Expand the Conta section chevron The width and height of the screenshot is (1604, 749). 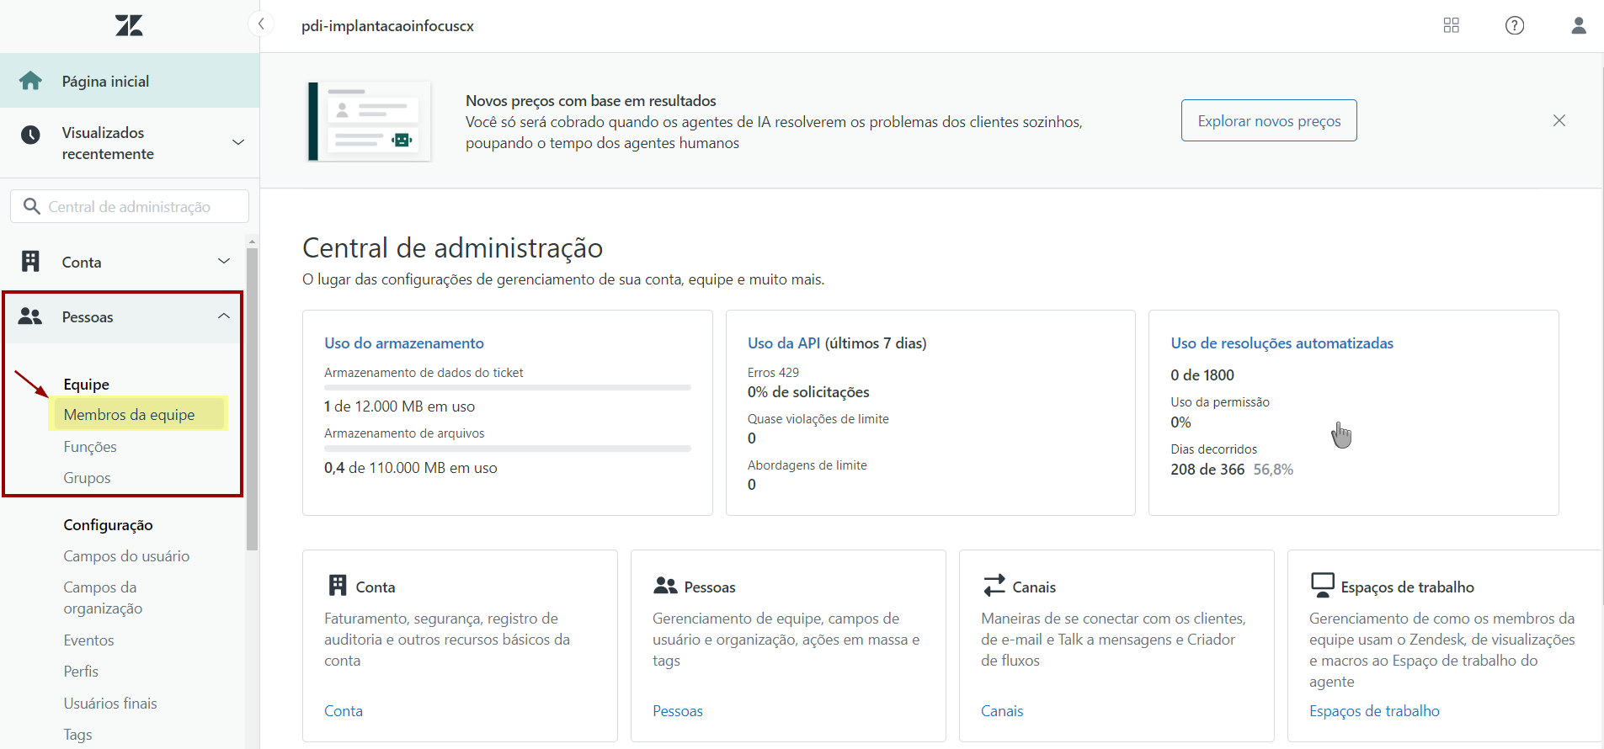[224, 261]
